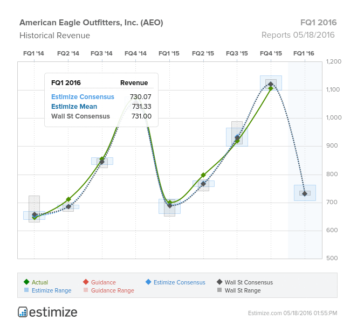Click the FQ1 '14 Wall St Consensus diamond
Image resolution: width=364 pixels, height=334 pixels.
(x=35, y=214)
